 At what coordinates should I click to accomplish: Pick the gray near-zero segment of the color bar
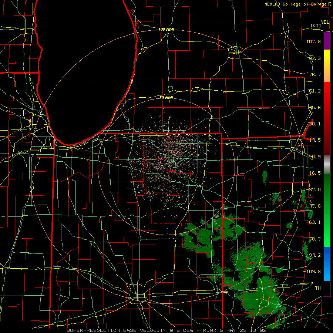pos(327,165)
